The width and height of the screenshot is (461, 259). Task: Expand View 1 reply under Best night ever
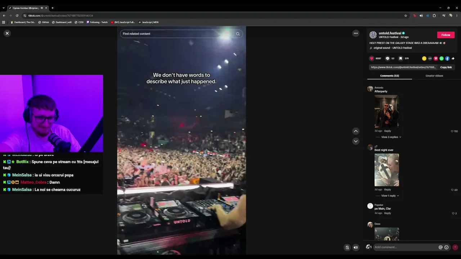[390, 196]
